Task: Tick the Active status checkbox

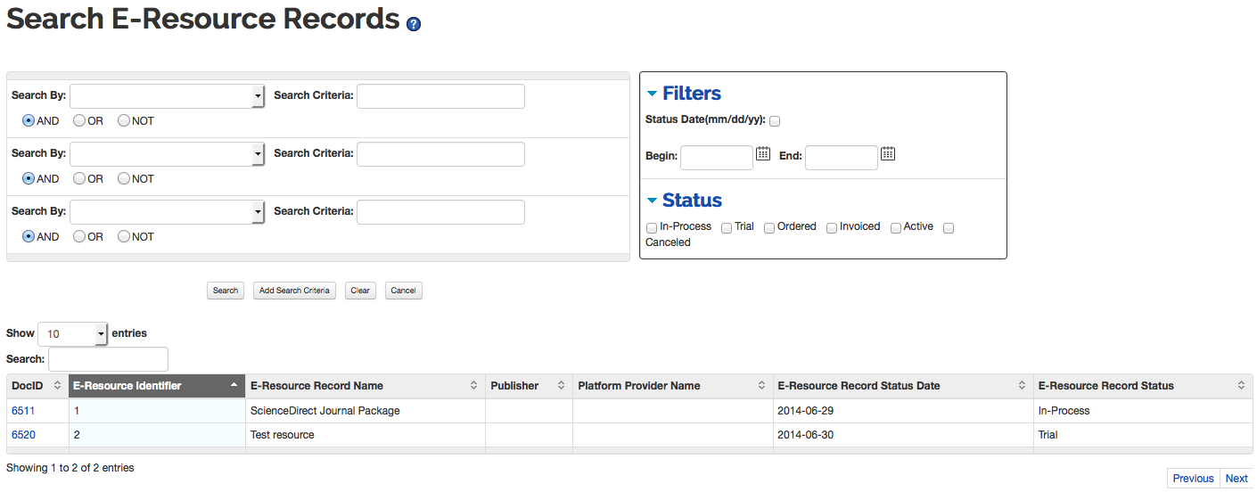Action: pos(896,228)
